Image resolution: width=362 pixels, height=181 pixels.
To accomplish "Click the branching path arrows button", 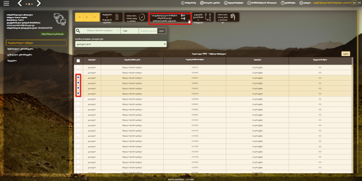I will (203, 18).
